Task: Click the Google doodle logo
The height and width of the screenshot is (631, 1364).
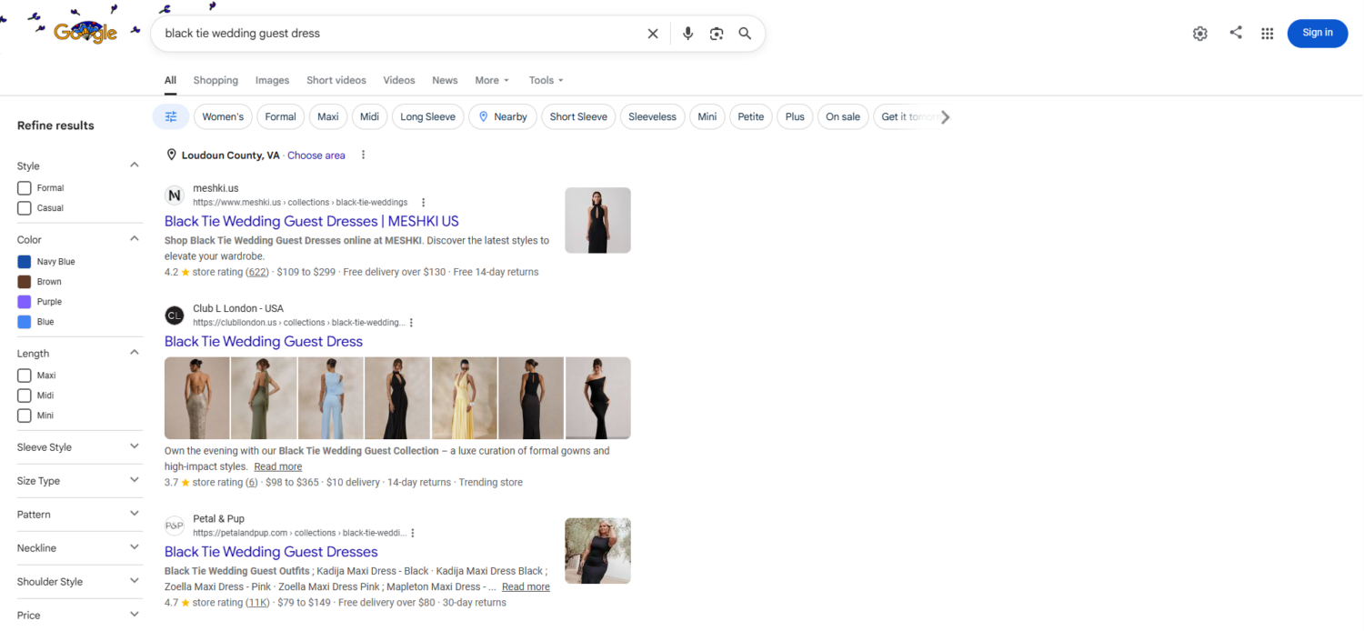Action: (x=85, y=33)
